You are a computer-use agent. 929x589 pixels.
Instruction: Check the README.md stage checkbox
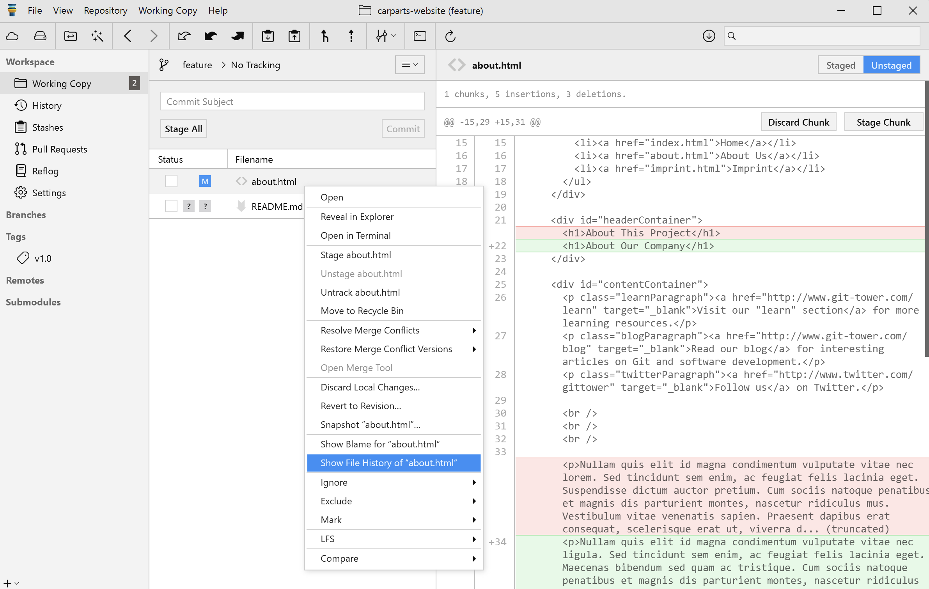(x=171, y=206)
